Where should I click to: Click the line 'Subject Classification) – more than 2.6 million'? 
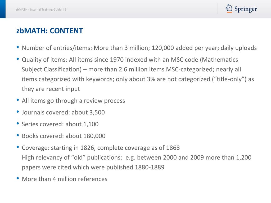[x=131, y=70]
